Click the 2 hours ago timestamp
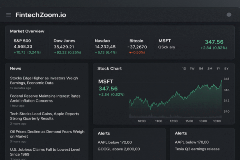 (18, 124)
